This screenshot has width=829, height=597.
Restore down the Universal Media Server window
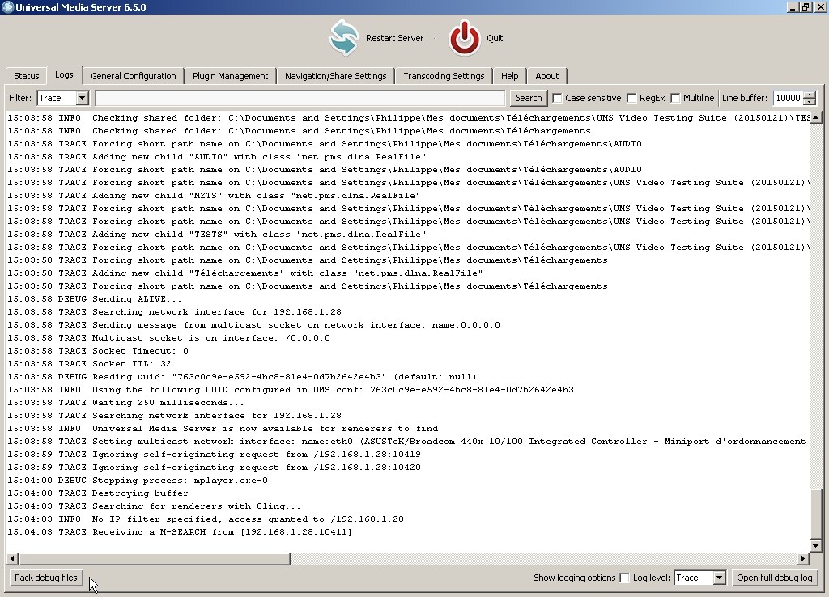point(806,6)
